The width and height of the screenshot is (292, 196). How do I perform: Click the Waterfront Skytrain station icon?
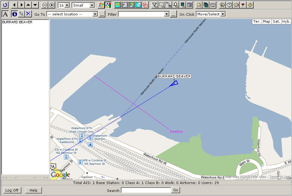(90, 138)
